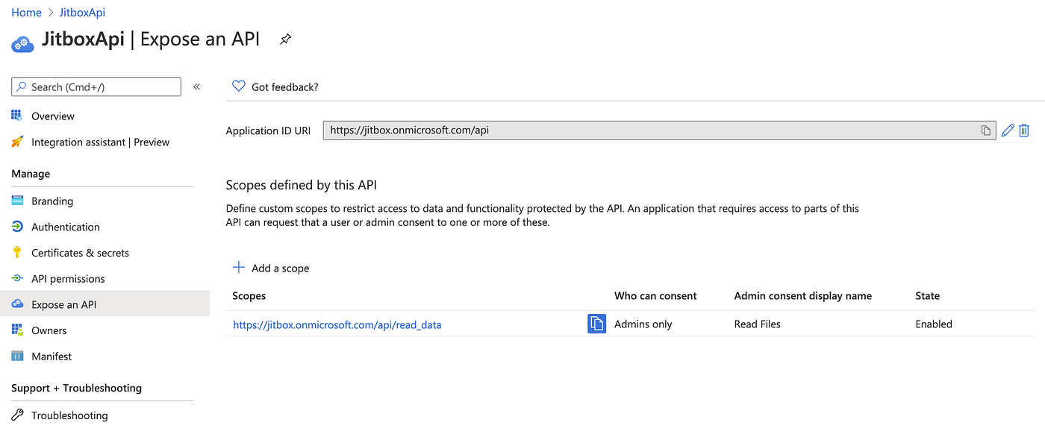Delete the Application ID URI via trash icon
This screenshot has height=446, width=1045.
click(x=1023, y=130)
